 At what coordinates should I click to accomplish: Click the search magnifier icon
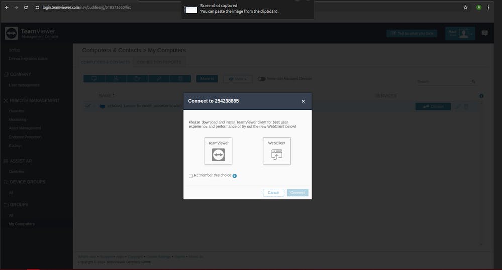(473, 82)
